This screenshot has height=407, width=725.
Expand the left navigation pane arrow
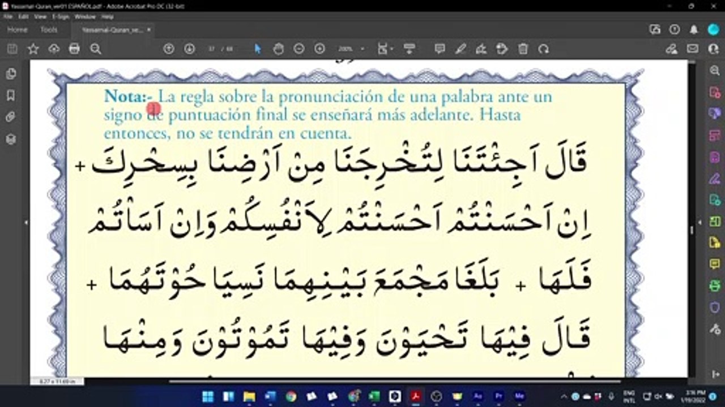[25, 223]
